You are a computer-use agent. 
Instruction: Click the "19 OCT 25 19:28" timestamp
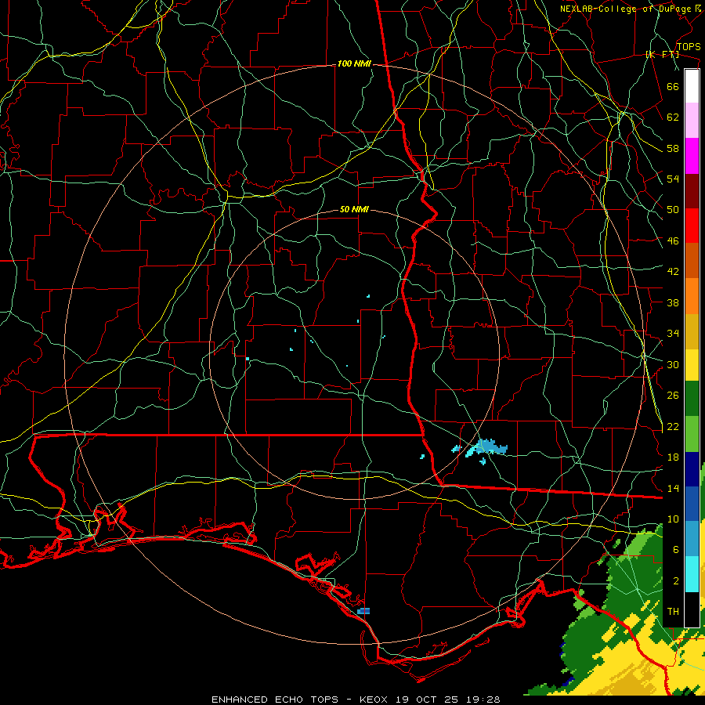[x=448, y=700]
